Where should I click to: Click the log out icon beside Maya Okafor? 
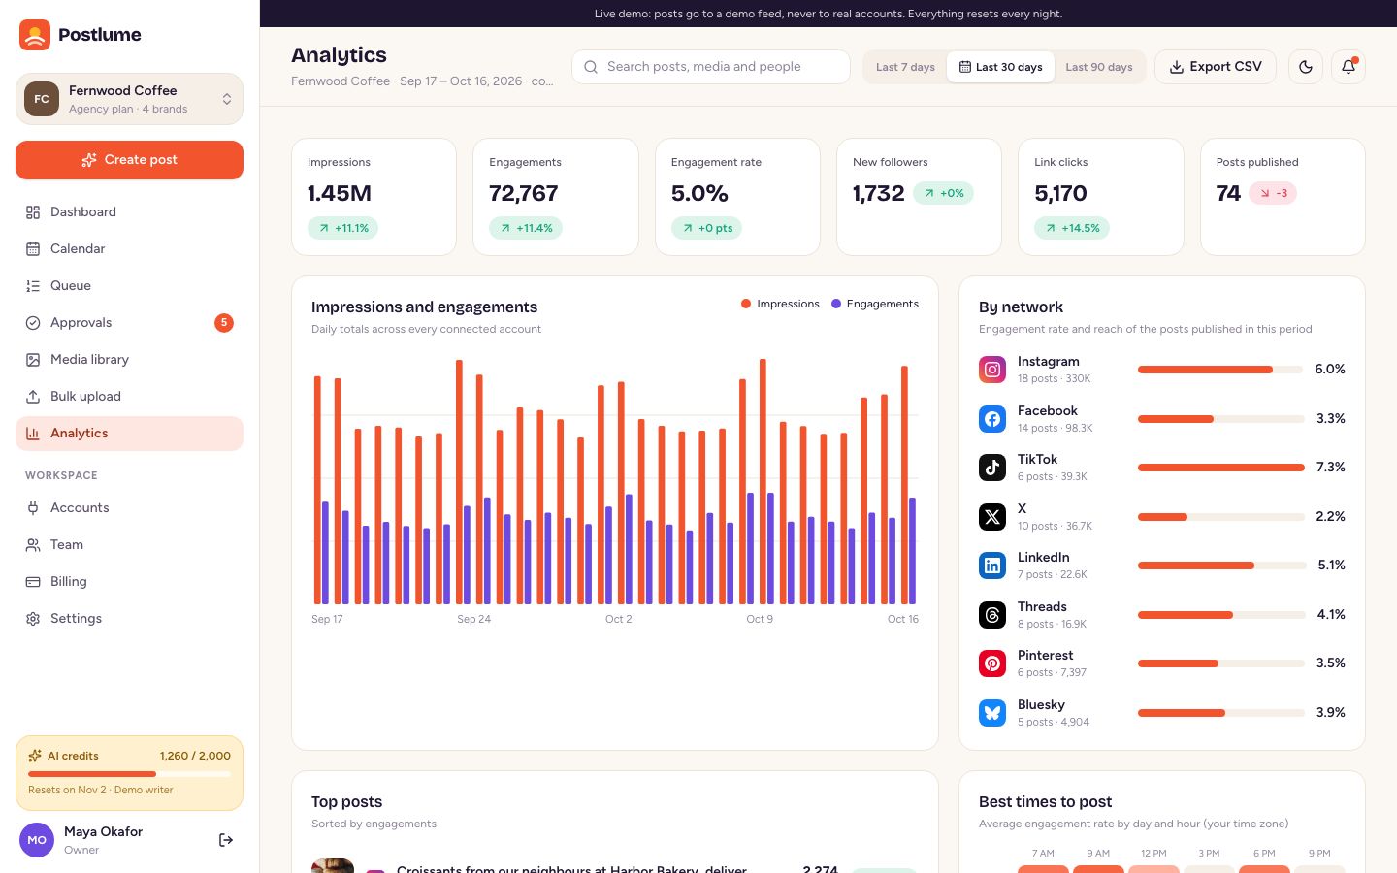(226, 840)
